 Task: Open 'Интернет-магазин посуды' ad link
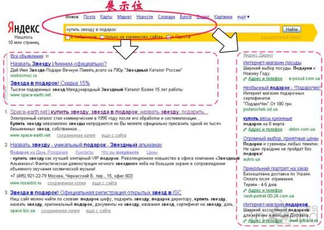pyautogui.click(x=273, y=63)
